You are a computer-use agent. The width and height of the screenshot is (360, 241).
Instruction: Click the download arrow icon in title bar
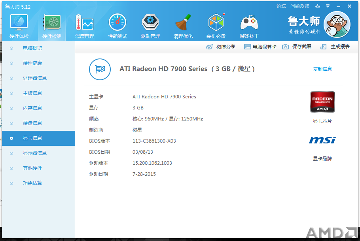click(x=318, y=6)
